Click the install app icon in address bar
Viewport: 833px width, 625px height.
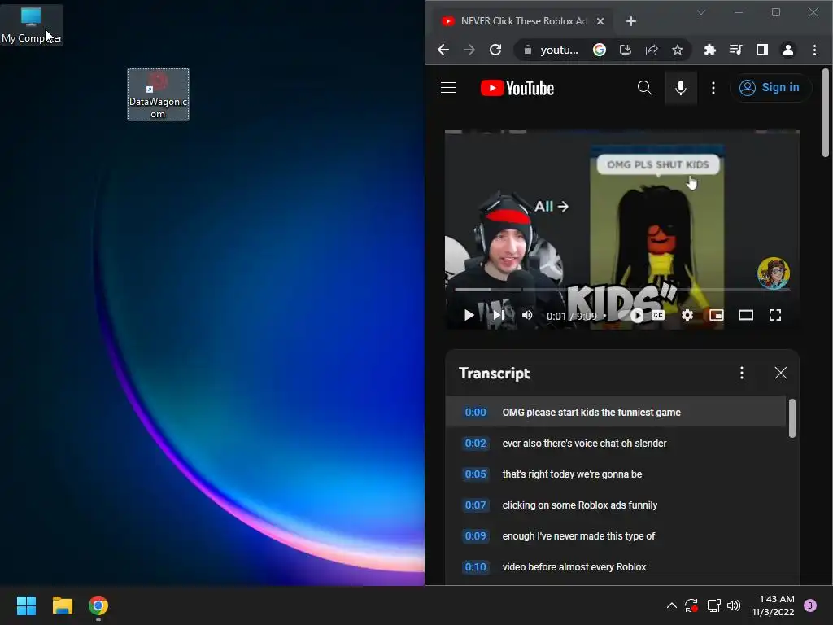coord(626,50)
